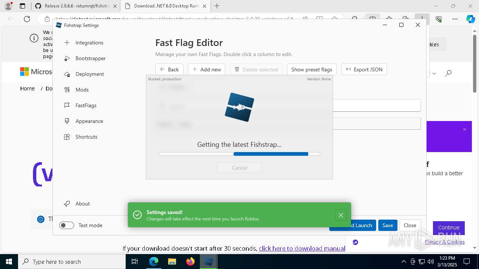Screen dimensions: 479x269
Task: Click the lower text field right of dialog
Action: pyautogui.click(x=376, y=124)
